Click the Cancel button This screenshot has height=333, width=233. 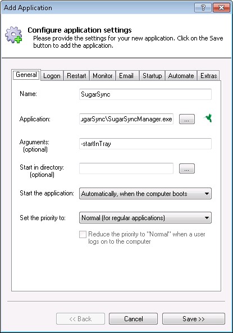coord(134,319)
